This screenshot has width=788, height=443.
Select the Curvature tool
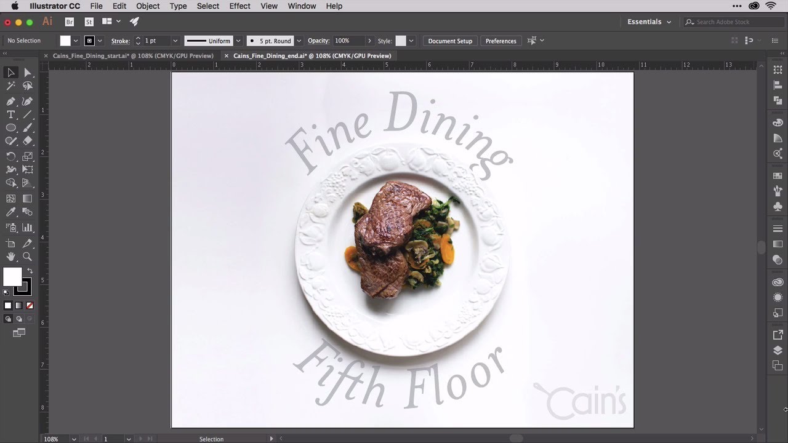click(x=27, y=101)
